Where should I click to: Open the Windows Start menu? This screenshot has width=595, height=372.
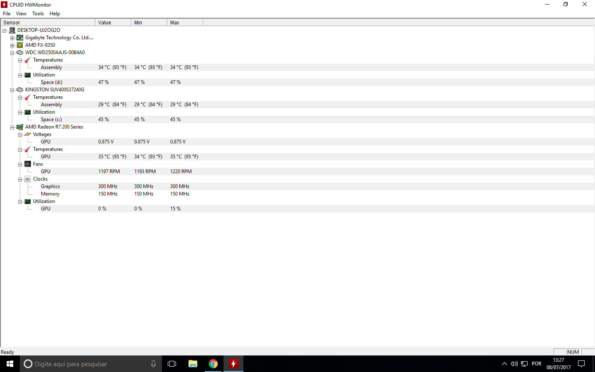point(10,364)
